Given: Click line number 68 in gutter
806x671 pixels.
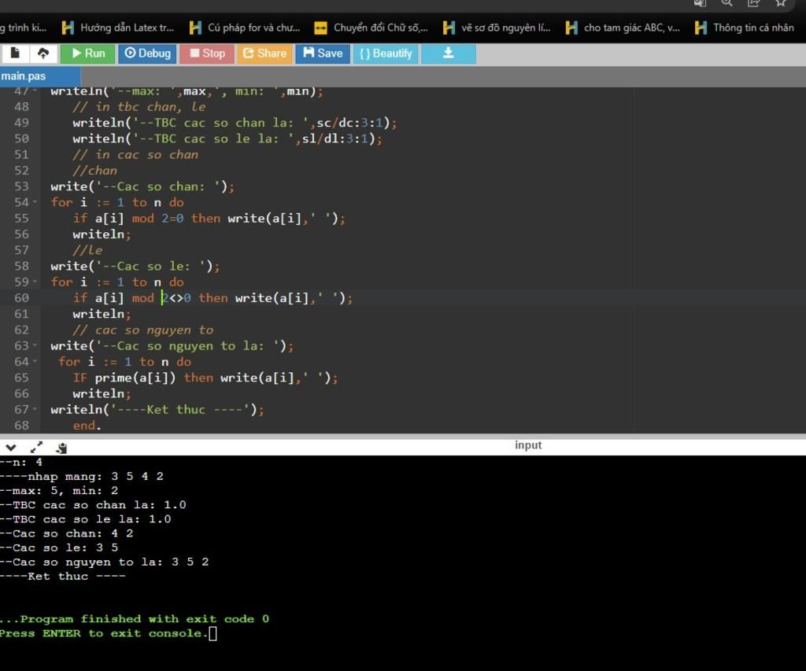Looking at the screenshot, I should 21,426.
